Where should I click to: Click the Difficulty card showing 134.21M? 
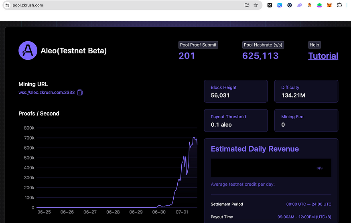coord(306,91)
